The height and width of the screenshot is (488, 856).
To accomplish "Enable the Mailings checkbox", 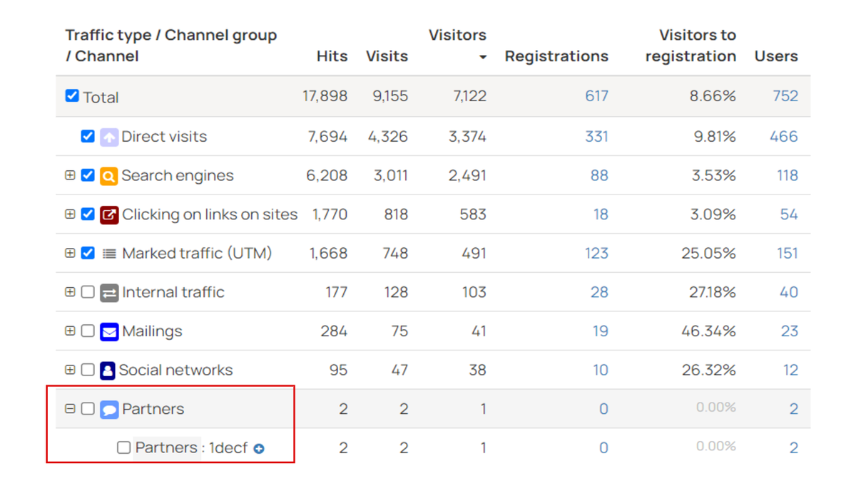I will 88,331.
